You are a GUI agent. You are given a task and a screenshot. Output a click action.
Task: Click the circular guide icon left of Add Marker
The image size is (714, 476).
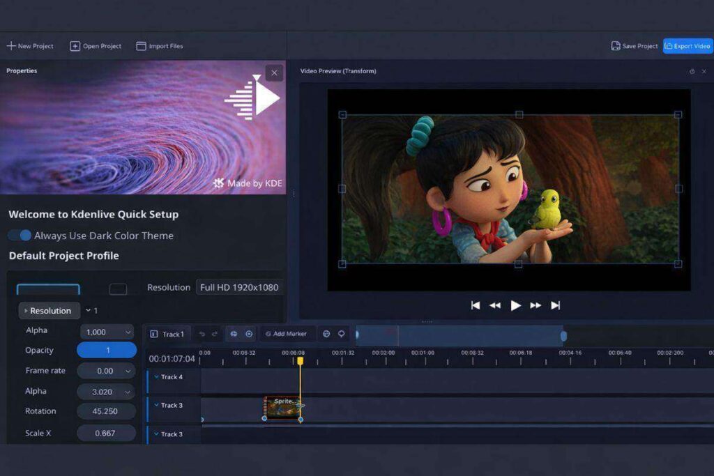pos(249,334)
